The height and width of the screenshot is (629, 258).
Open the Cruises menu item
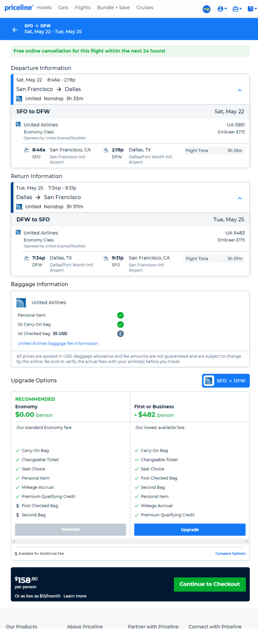pyautogui.click(x=145, y=8)
